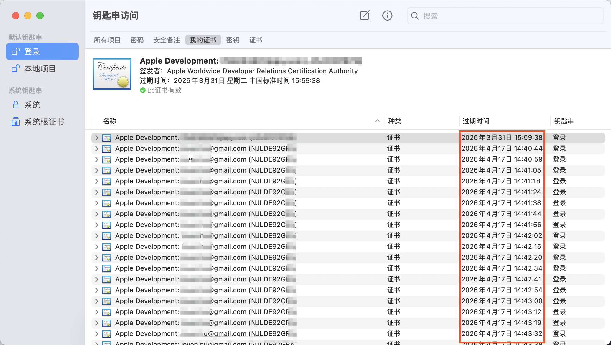This screenshot has width=611, height=345.
Task: Click the magnifier icon in the search box
Action: [x=415, y=16]
